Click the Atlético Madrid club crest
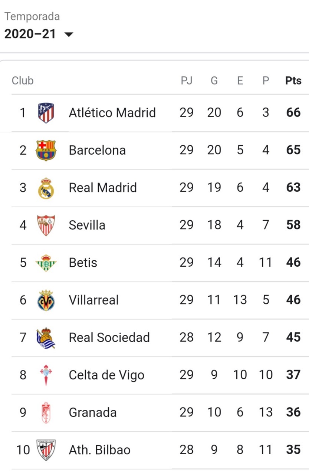The image size is (309, 471). (x=46, y=113)
